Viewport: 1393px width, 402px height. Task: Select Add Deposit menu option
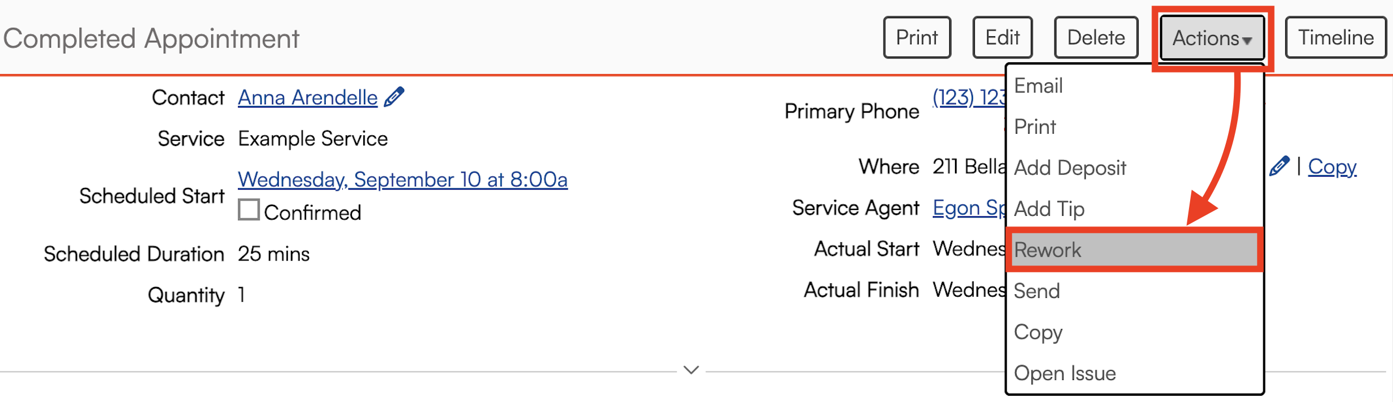1069,168
